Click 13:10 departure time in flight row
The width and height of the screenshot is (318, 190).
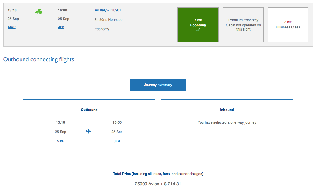[x=12, y=10]
